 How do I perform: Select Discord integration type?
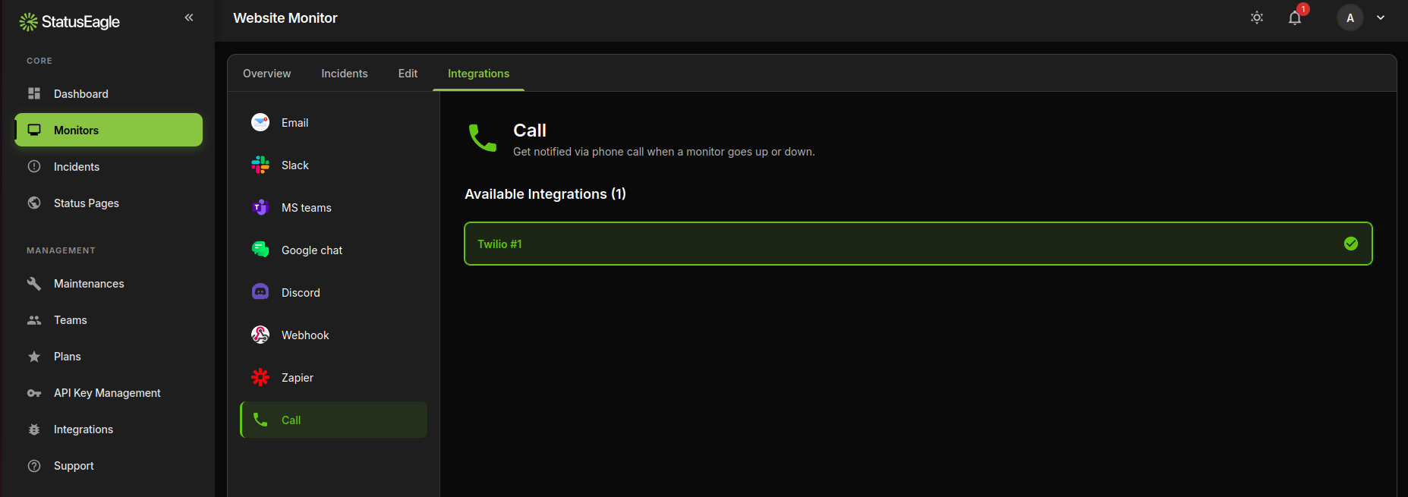pos(333,292)
